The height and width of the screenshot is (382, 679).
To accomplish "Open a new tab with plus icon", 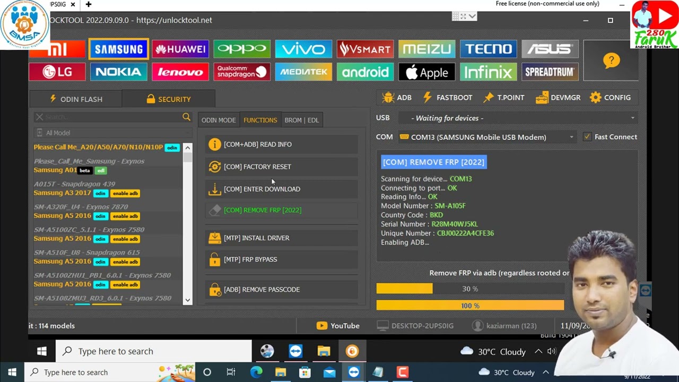I will point(89,4).
